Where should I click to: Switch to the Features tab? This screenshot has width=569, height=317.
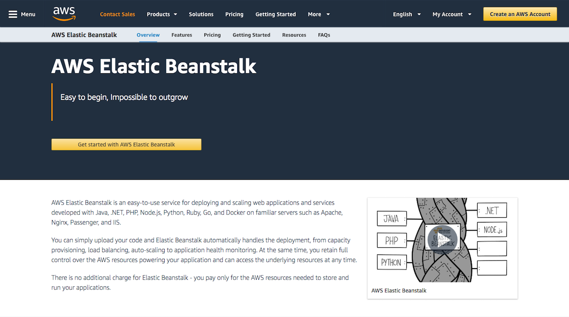pos(182,35)
